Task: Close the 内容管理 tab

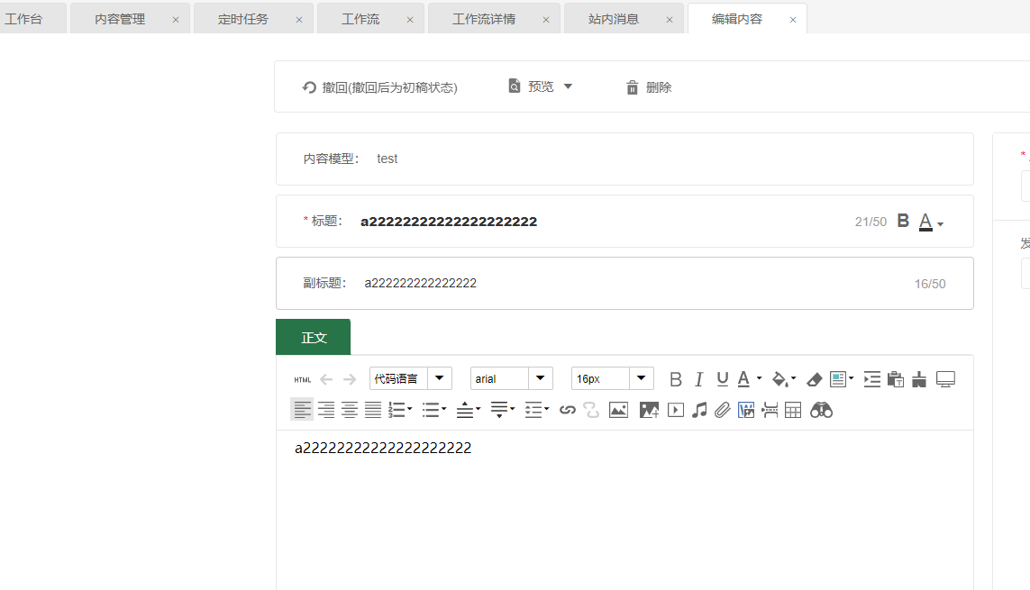Action: (176, 20)
